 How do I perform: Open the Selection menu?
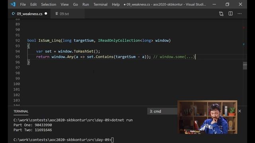(49, 4)
